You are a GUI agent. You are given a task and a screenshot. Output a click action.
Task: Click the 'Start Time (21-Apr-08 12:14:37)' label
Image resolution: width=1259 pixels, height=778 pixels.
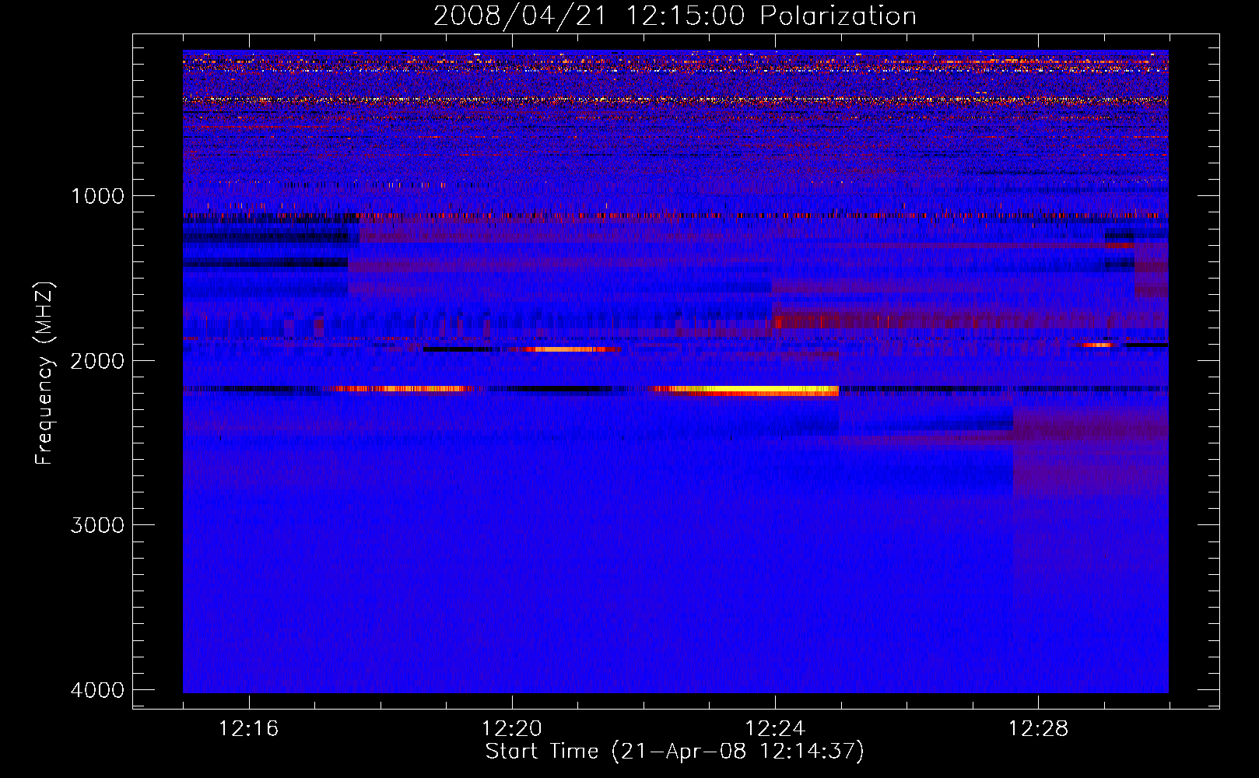click(675, 752)
